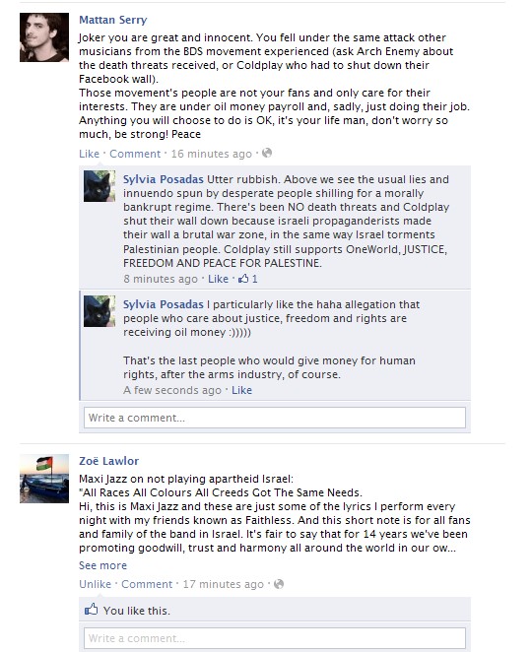Image resolution: width=532 pixels, height=652 pixels.
Task: Open Zoë Lawlor's boat-and-flag profile picture
Action: pos(44,479)
